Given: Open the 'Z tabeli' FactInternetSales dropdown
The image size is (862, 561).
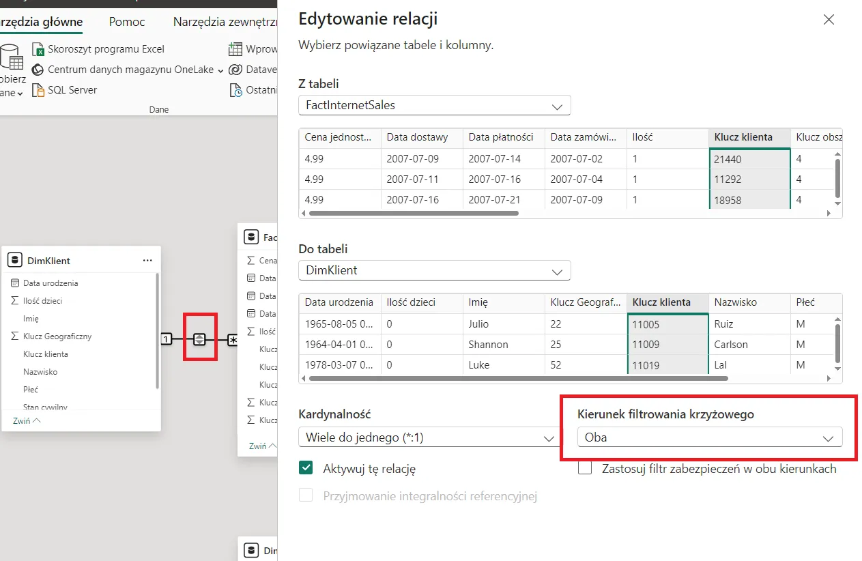Looking at the screenshot, I should [434, 106].
